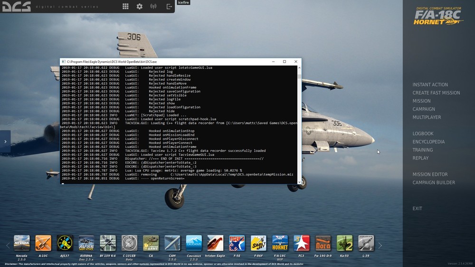Viewport: 475px width, 267px height.
Task: Click the multiplayer broadcast signal icon
Action: pyautogui.click(x=153, y=6)
